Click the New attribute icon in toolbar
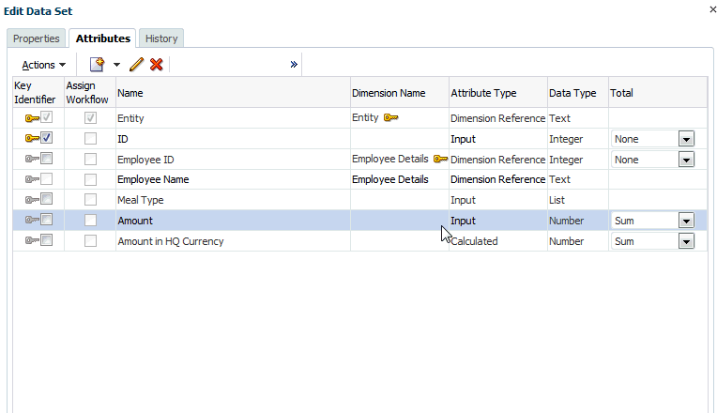The height and width of the screenshot is (413, 717). [x=97, y=65]
